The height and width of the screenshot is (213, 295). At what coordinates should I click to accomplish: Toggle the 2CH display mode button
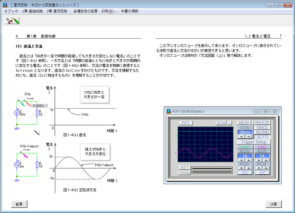[x=221, y=123]
